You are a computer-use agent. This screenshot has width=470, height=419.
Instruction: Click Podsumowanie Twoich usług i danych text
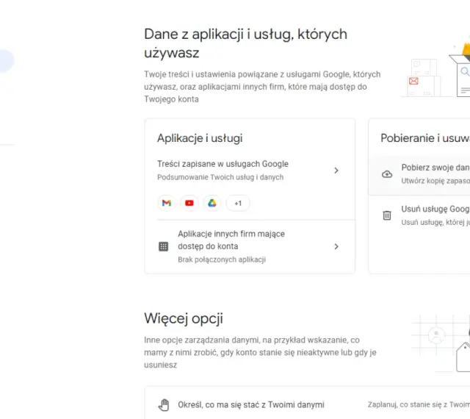220,177
